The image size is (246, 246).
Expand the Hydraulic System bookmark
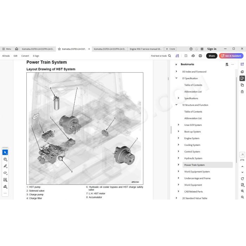(x=179, y=158)
